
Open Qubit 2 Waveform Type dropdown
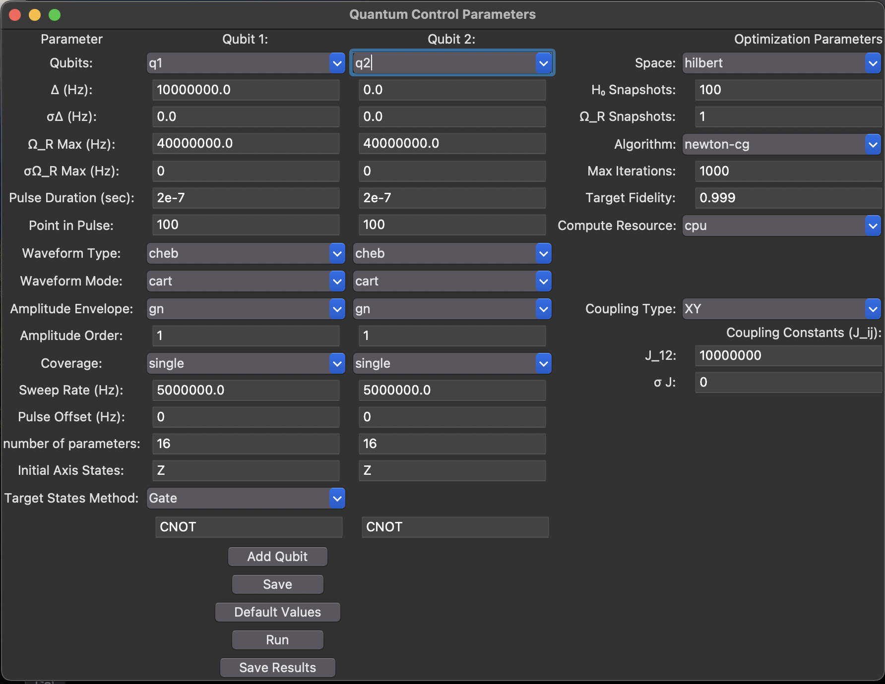coord(452,253)
